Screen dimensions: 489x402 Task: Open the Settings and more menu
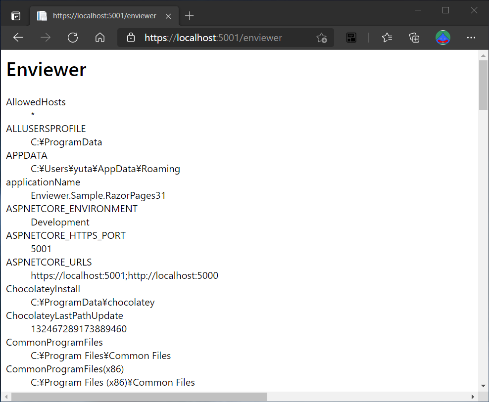(471, 37)
